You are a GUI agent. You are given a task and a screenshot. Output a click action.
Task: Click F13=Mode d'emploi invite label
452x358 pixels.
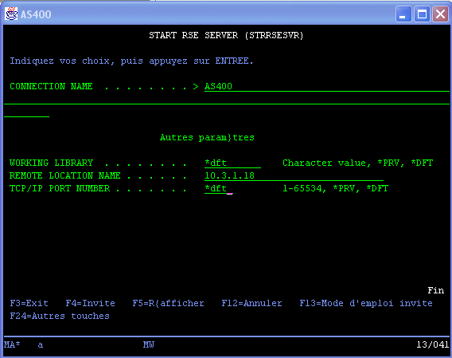tap(366, 303)
